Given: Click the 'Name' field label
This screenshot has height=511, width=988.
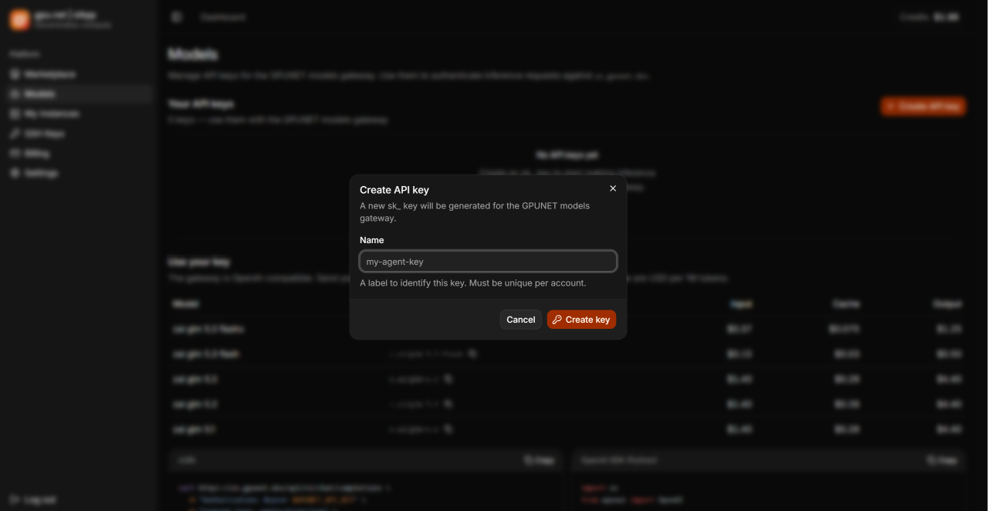Looking at the screenshot, I should [372, 240].
